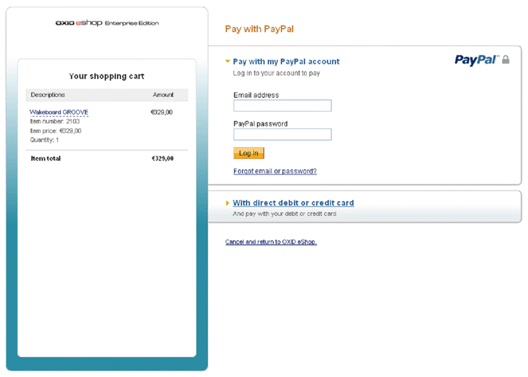This screenshot has width=528, height=377.
Task: Collapse the Pay with my PayPal account arrow
Action: pyautogui.click(x=228, y=61)
